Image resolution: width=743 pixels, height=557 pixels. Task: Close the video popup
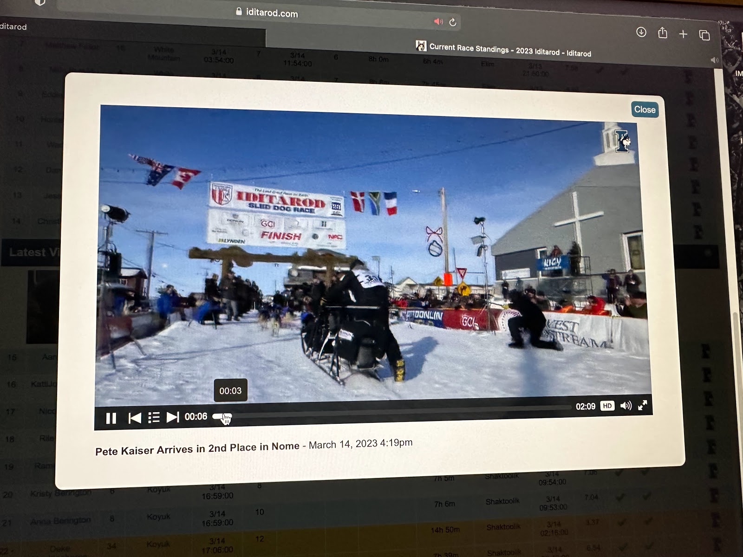click(645, 110)
